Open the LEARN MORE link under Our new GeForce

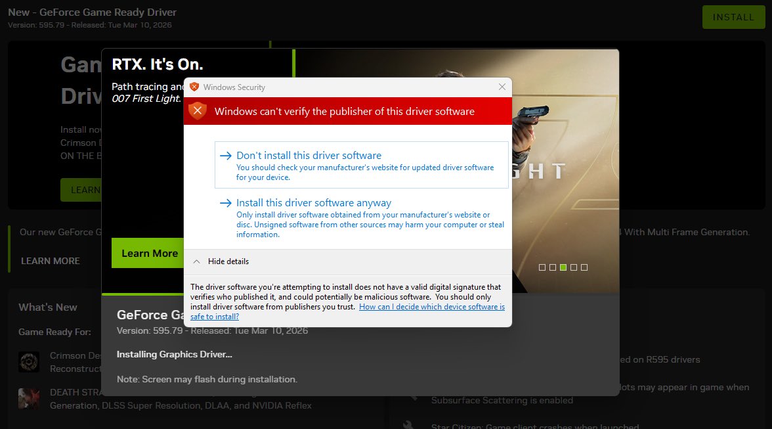[x=50, y=261]
